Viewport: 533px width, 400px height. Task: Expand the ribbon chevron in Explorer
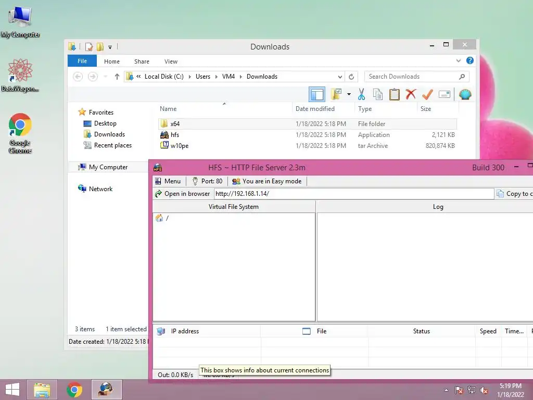[x=458, y=60]
